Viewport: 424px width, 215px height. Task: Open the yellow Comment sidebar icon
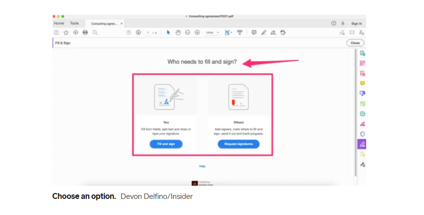point(362,84)
